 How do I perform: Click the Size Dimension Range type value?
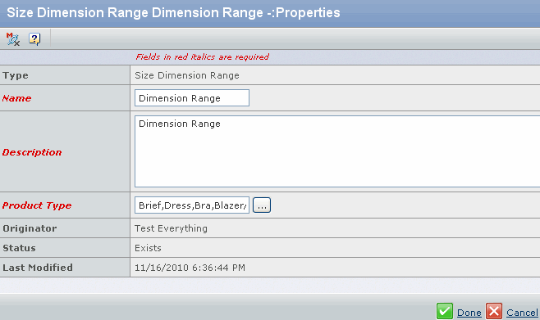186,75
